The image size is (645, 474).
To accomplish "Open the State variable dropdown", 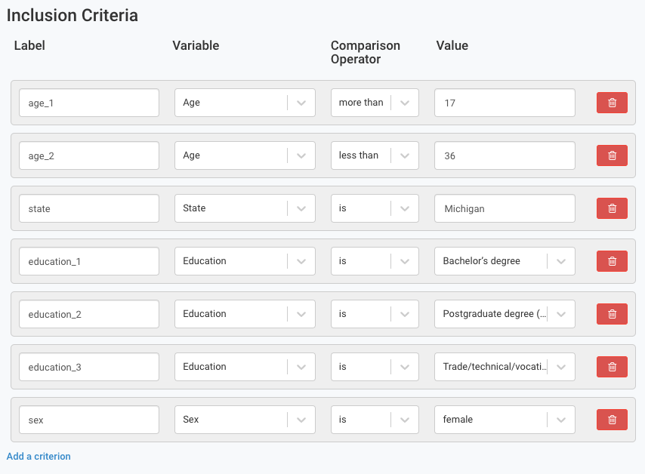I will (244, 208).
